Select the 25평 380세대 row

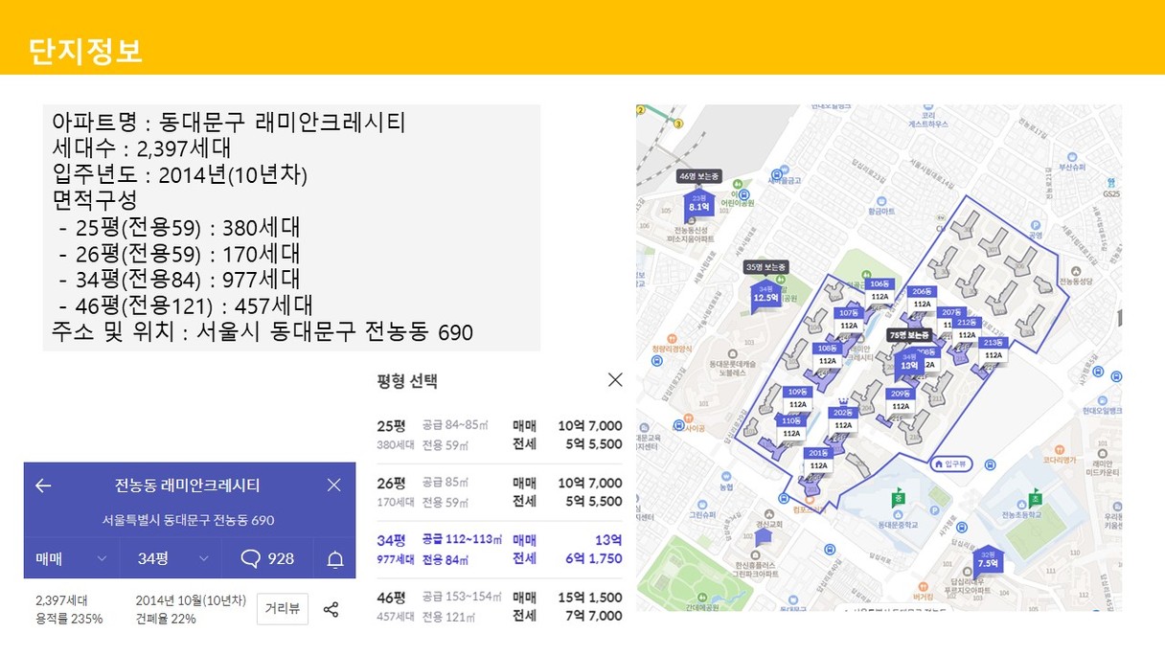(500, 435)
